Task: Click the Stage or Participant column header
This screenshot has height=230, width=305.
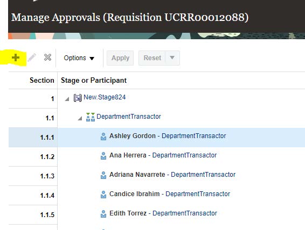Action: (x=94, y=80)
